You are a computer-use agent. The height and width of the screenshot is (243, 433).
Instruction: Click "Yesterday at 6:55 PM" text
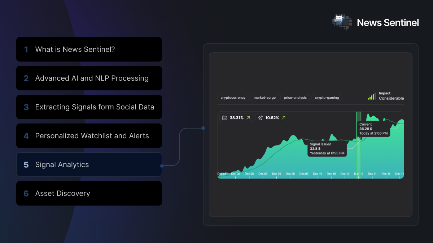click(327, 153)
